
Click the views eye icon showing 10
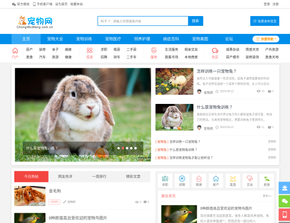pyautogui.click(x=258, y=91)
